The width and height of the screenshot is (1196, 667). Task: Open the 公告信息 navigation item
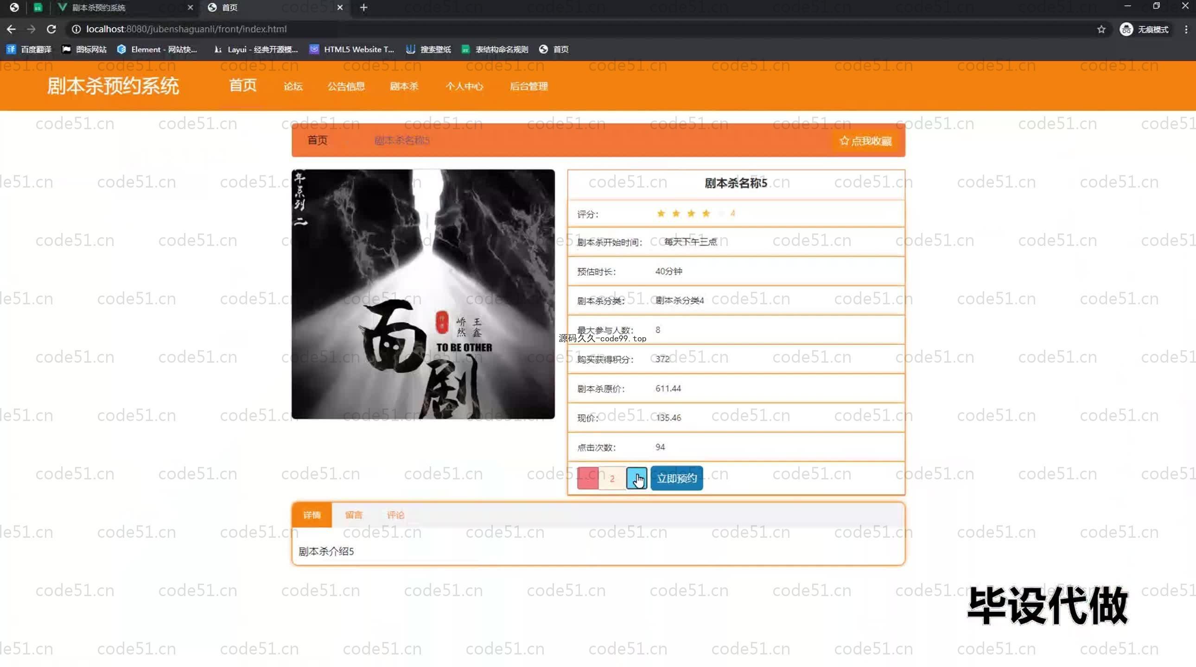[346, 86]
